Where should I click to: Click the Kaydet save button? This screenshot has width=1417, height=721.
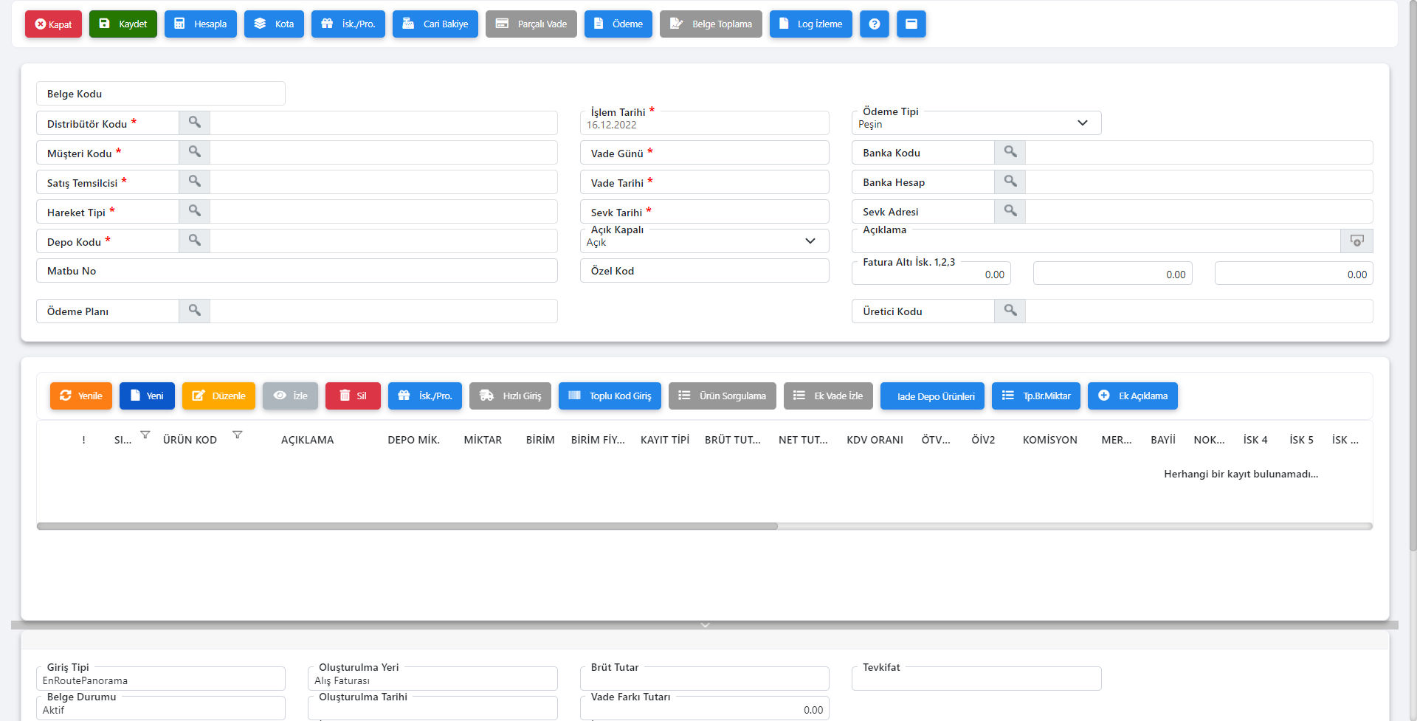click(x=123, y=24)
